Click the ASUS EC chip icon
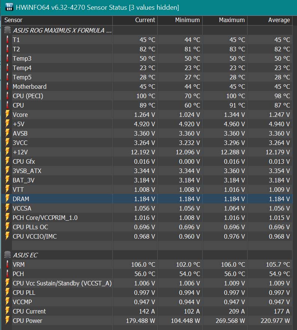Image resolution: width=297 pixels, height=330 pixels. [x=7, y=255]
